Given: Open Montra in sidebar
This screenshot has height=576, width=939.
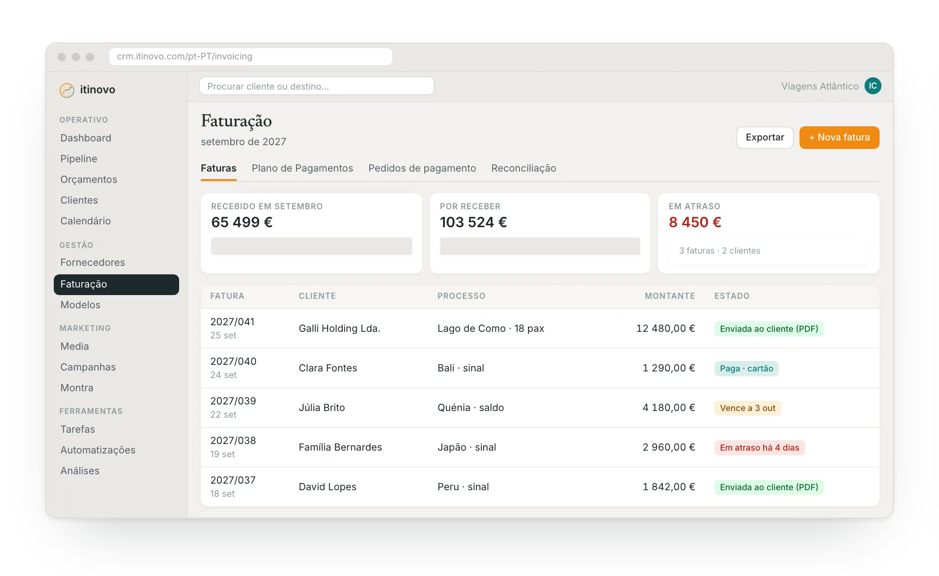Looking at the screenshot, I should [x=77, y=388].
